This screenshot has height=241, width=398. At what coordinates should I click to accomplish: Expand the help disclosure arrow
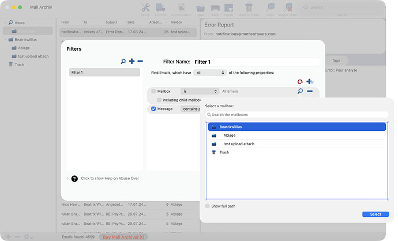click(x=67, y=178)
